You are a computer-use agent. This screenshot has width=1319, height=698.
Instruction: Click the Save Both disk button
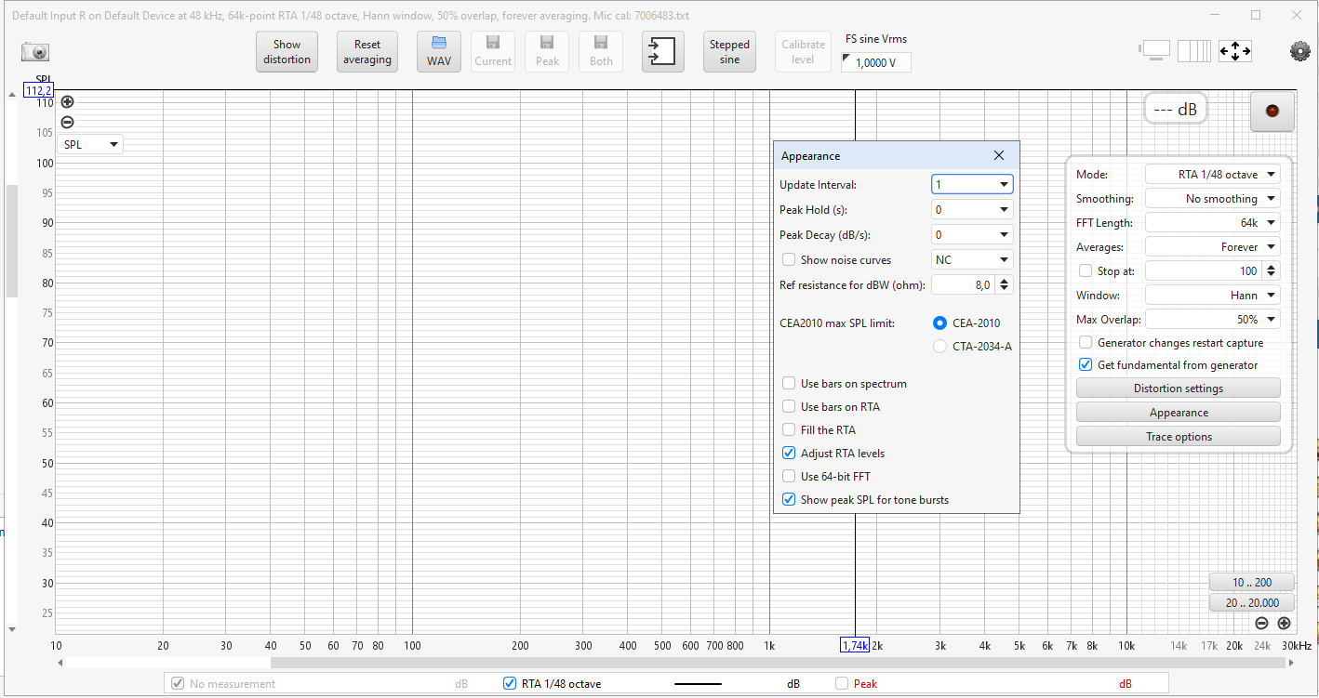[x=601, y=51]
